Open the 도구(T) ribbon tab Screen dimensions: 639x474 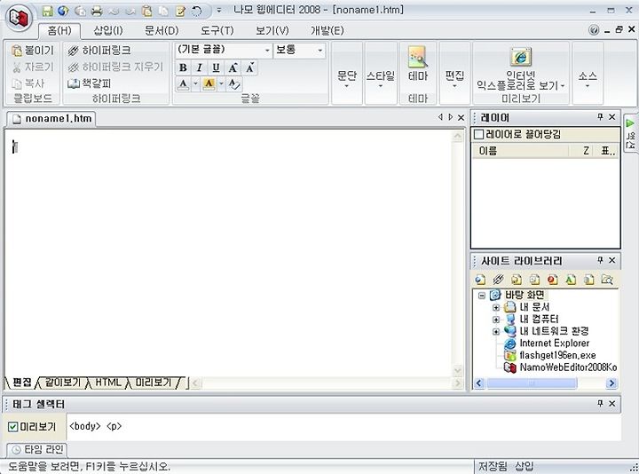coord(217,30)
